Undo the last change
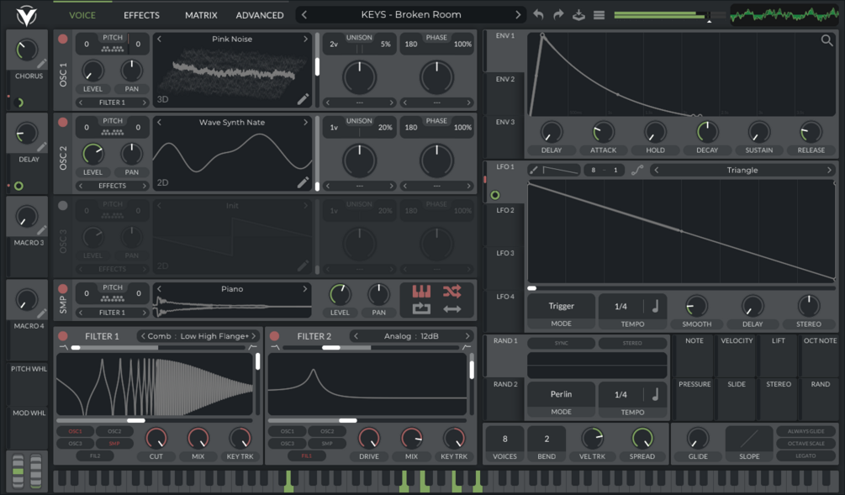This screenshot has width=845, height=495. point(538,14)
